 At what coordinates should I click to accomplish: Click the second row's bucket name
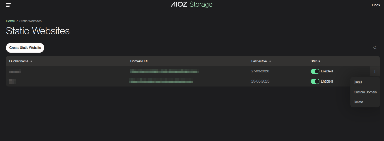pos(13,81)
